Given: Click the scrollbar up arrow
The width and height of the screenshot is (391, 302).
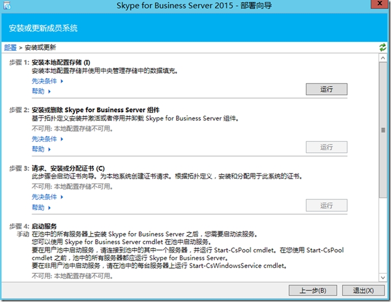Looking at the screenshot, I should 383,58.
